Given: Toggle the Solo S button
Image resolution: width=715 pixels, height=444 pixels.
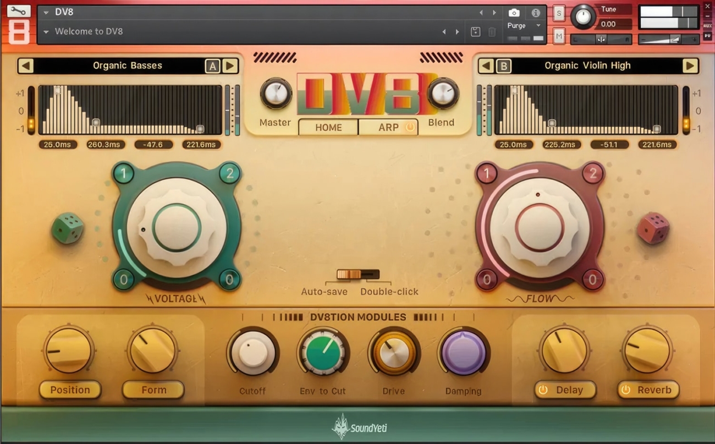Looking at the screenshot, I should pos(559,13).
